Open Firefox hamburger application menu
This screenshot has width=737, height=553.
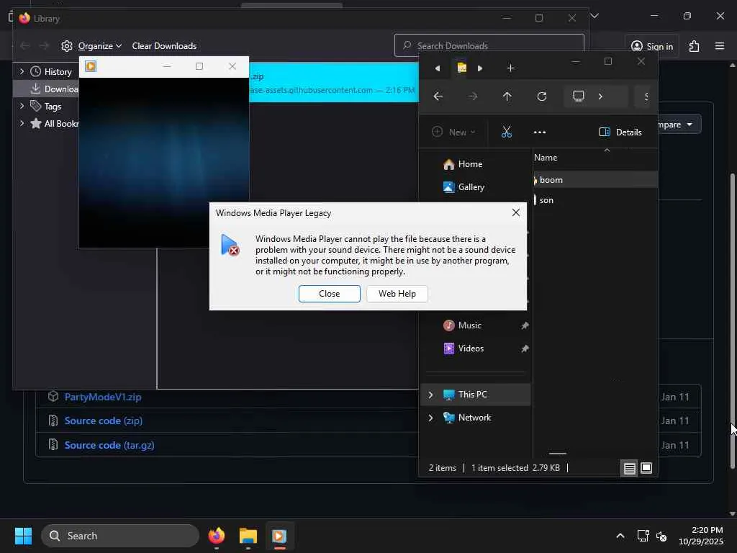[x=720, y=46]
